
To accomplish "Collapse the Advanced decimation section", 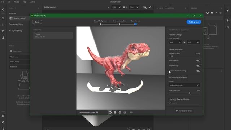I will pyautogui.click(x=178, y=78).
